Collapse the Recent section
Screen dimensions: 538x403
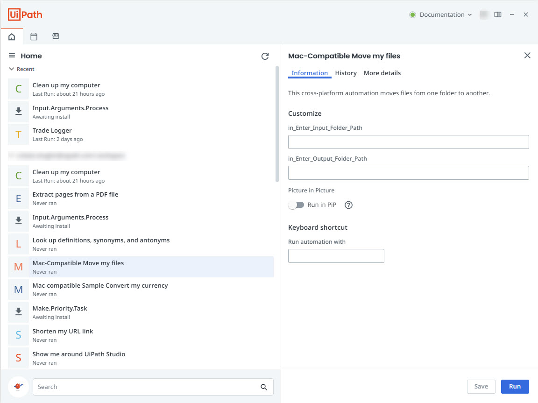pyautogui.click(x=11, y=69)
